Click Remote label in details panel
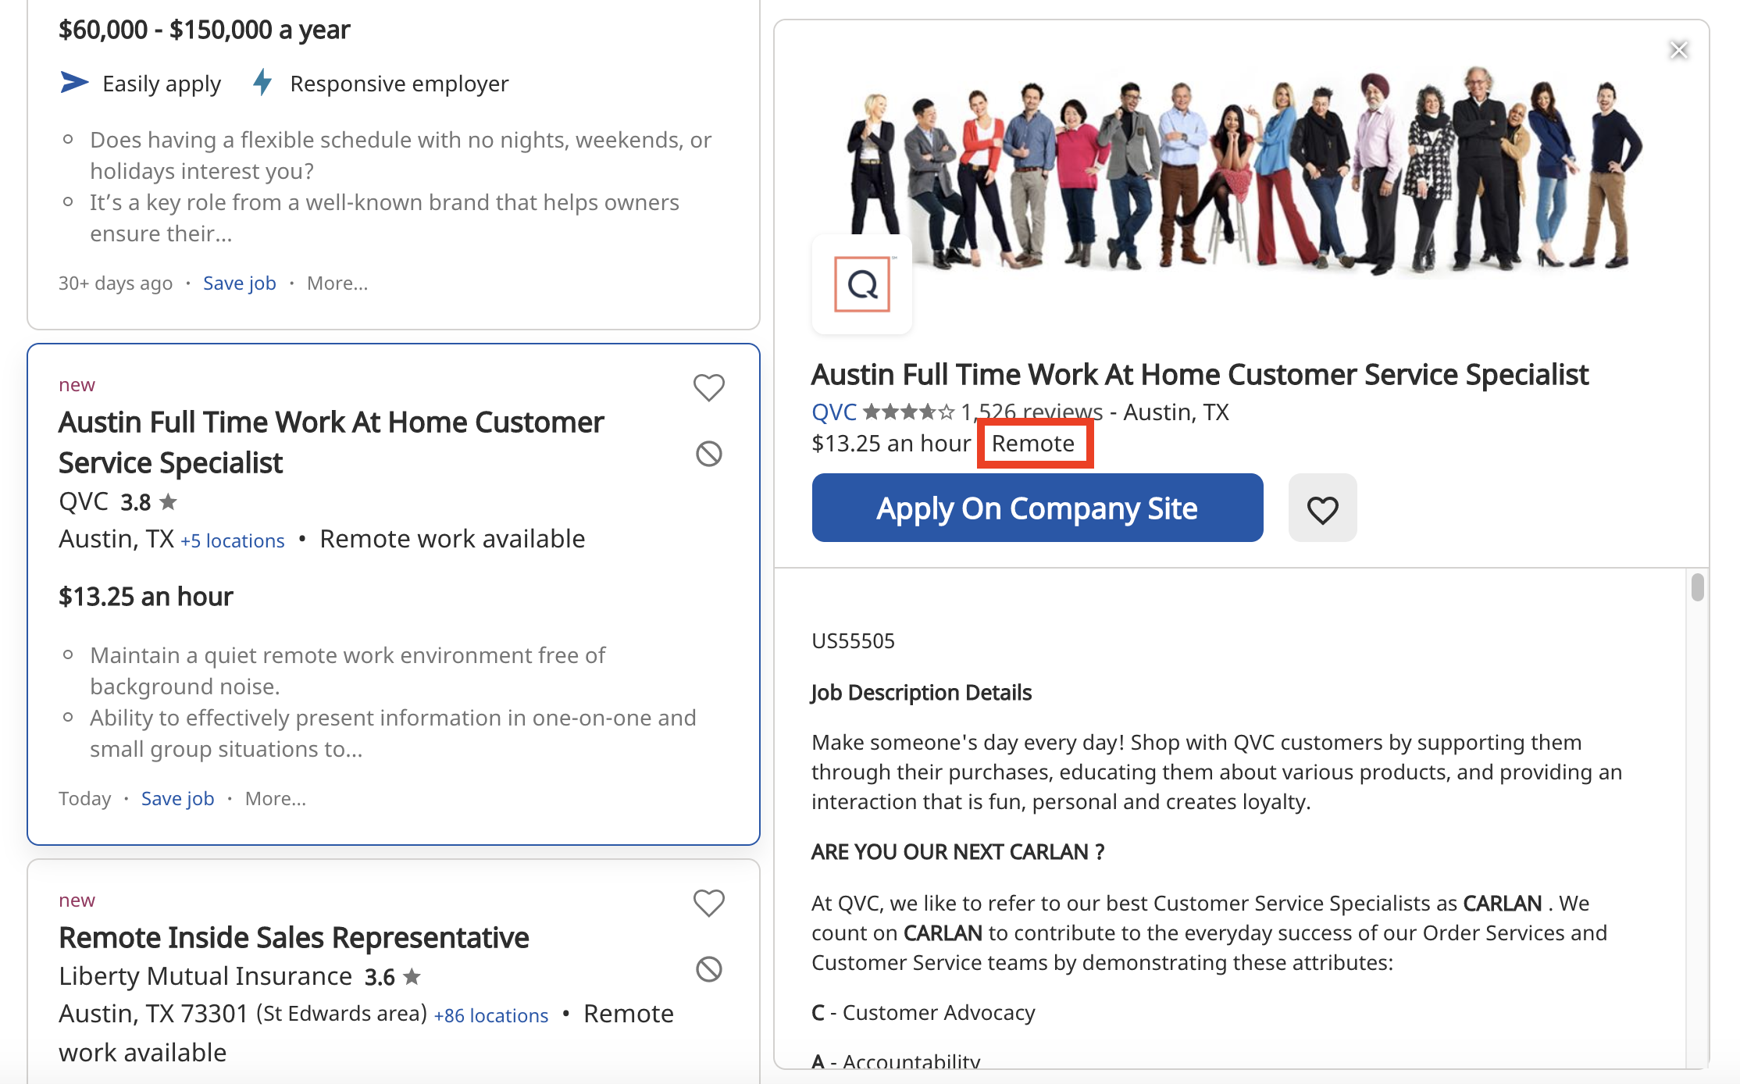This screenshot has width=1740, height=1084. [1033, 444]
